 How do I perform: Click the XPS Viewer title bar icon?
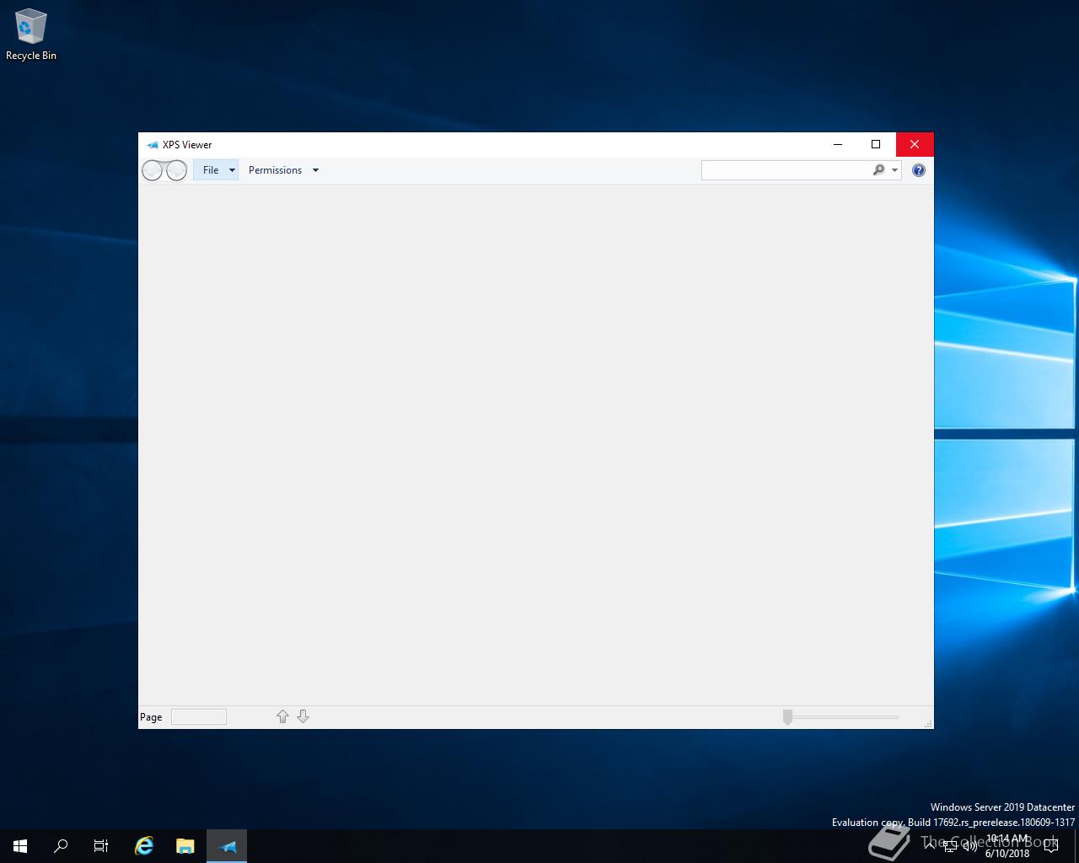(152, 145)
